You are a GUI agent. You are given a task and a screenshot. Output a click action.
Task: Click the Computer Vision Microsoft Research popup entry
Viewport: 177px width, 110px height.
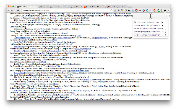(x=146, y=25)
